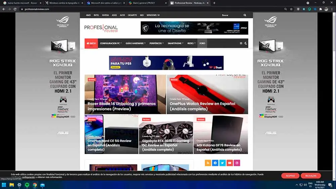Click the INTEL top bar link
The image size is (336, 189).
coord(96,15)
